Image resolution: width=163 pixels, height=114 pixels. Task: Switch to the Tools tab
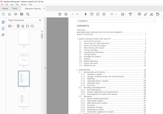[x=15, y=8]
